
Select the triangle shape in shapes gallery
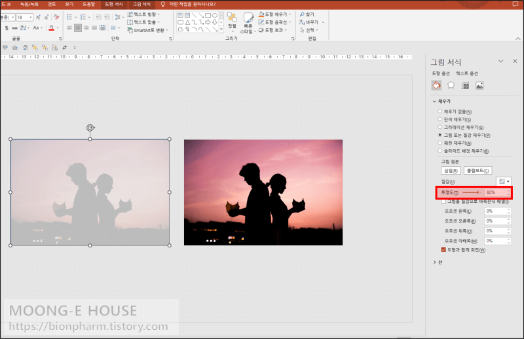pos(187,22)
